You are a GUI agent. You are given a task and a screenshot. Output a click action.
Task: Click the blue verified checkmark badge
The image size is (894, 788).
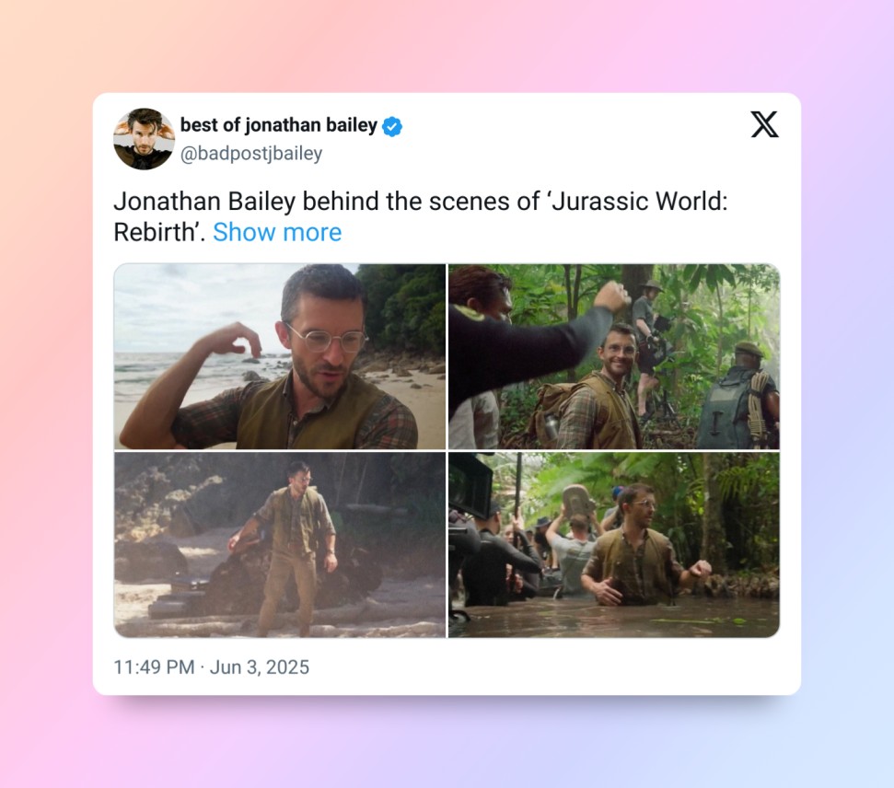pyautogui.click(x=392, y=126)
